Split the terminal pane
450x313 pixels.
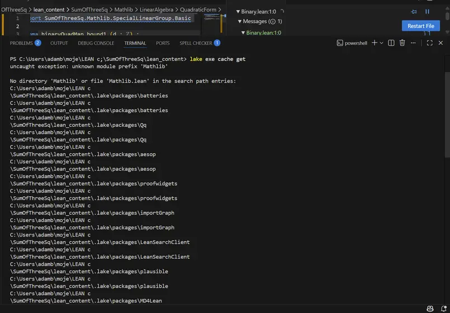pos(391,43)
